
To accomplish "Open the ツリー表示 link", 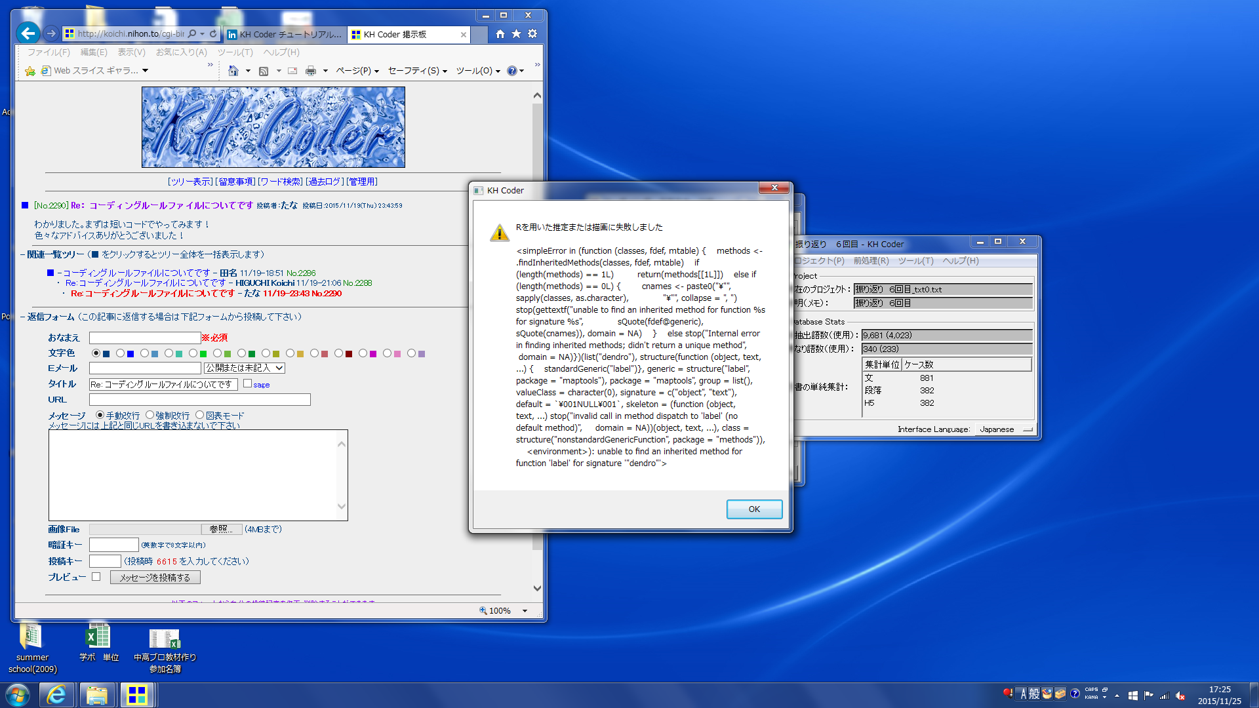I will [191, 182].
